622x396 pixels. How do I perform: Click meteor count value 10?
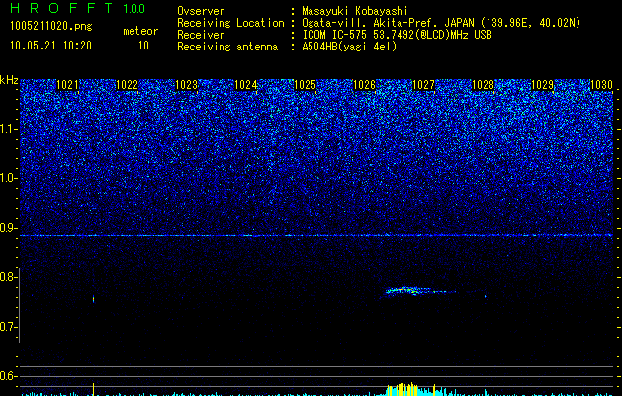143,46
